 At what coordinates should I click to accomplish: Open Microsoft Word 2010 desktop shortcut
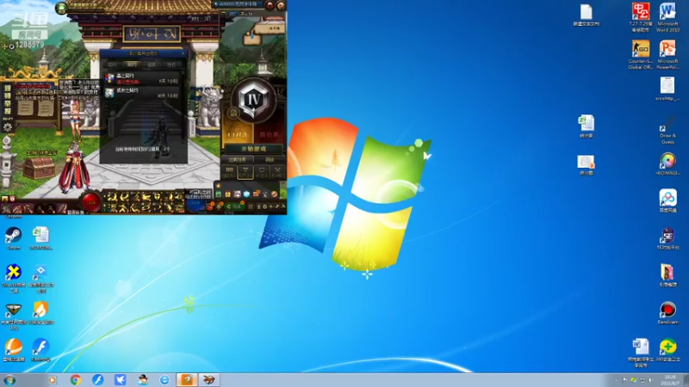pos(667,16)
